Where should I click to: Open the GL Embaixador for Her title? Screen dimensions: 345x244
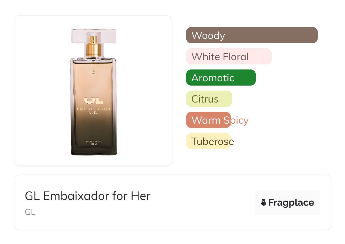click(x=88, y=196)
